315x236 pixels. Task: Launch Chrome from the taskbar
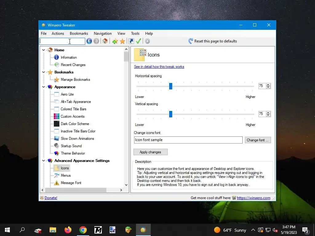tap(83, 230)
